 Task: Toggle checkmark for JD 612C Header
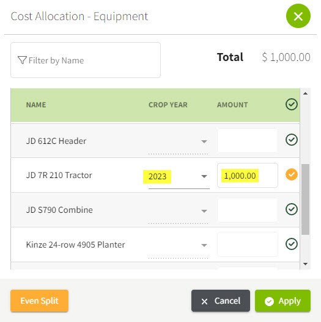pyautogui.click(x=292, y=140)
